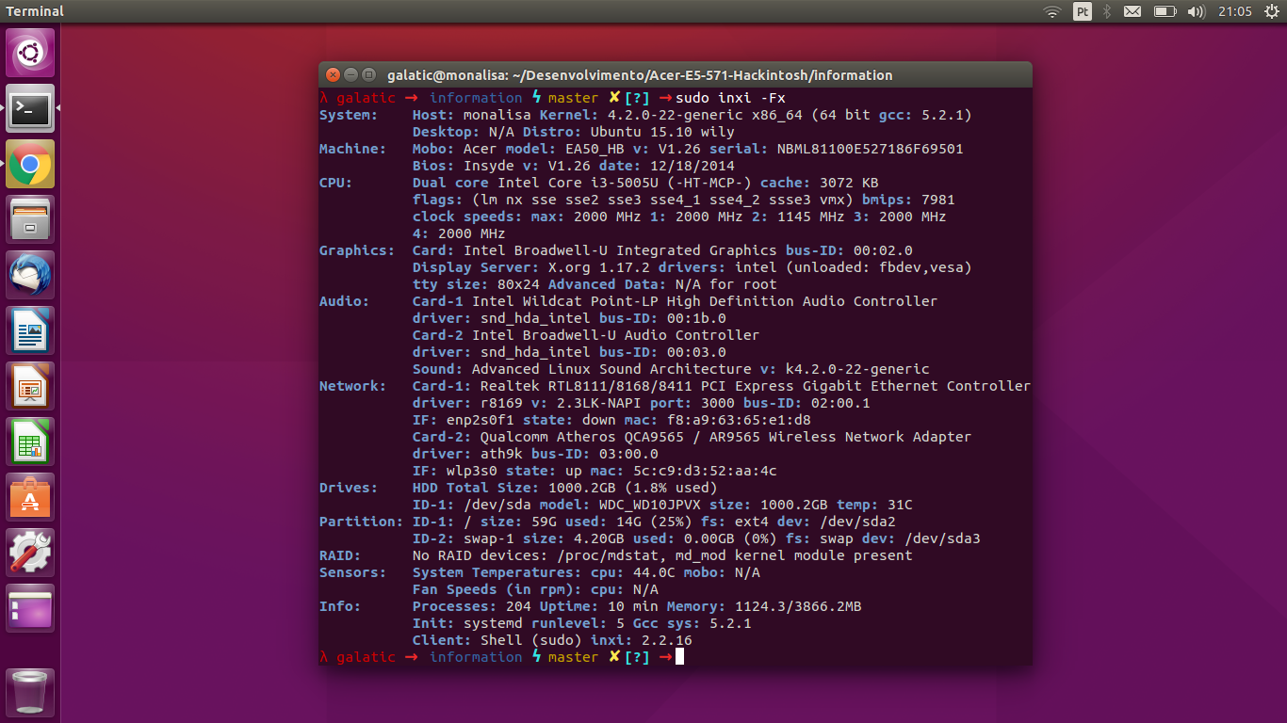1287x723 pixels.
Task: Open Thunderbird Mail from the launcher
Action: click(x=30, y=275)
